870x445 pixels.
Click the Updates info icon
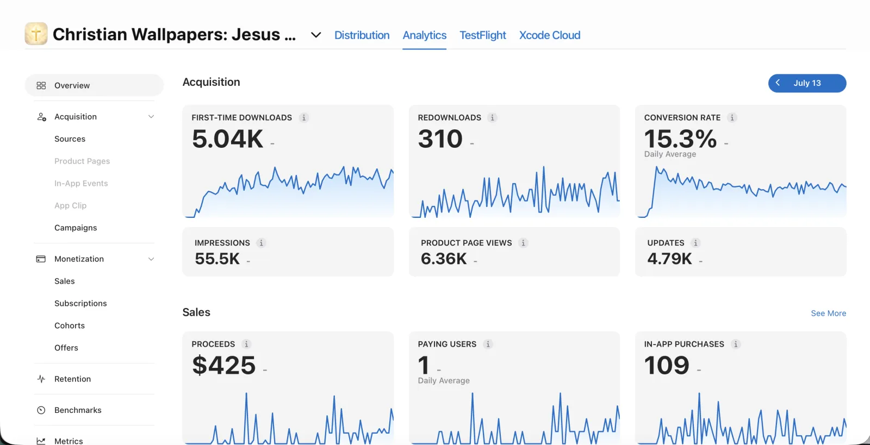point(695,243)
